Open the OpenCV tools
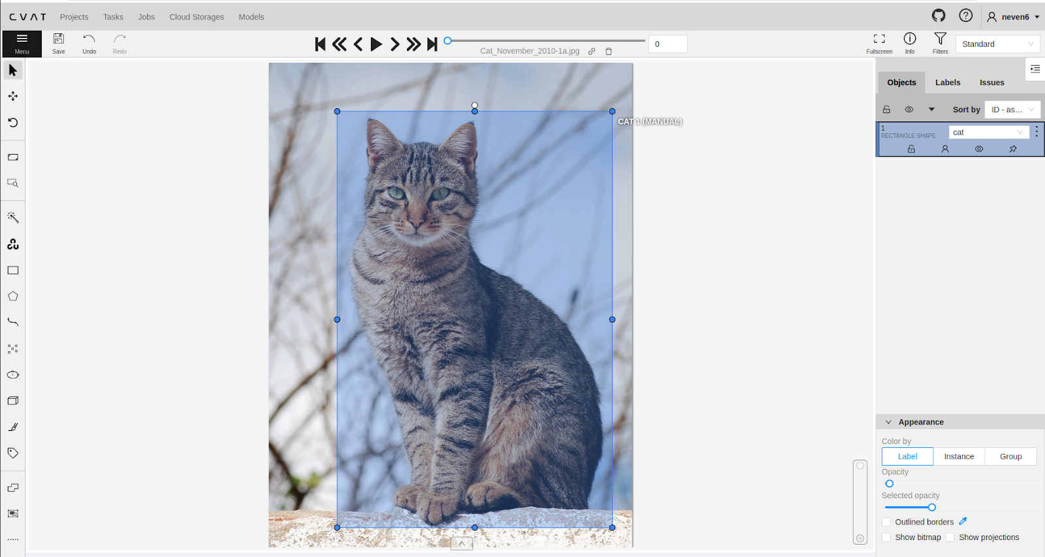Viewport: 1045px width, 557px height. click(x=13, y=244)
